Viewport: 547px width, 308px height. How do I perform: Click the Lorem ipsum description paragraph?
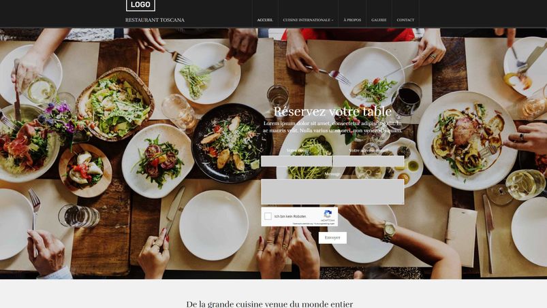[332, 127]
